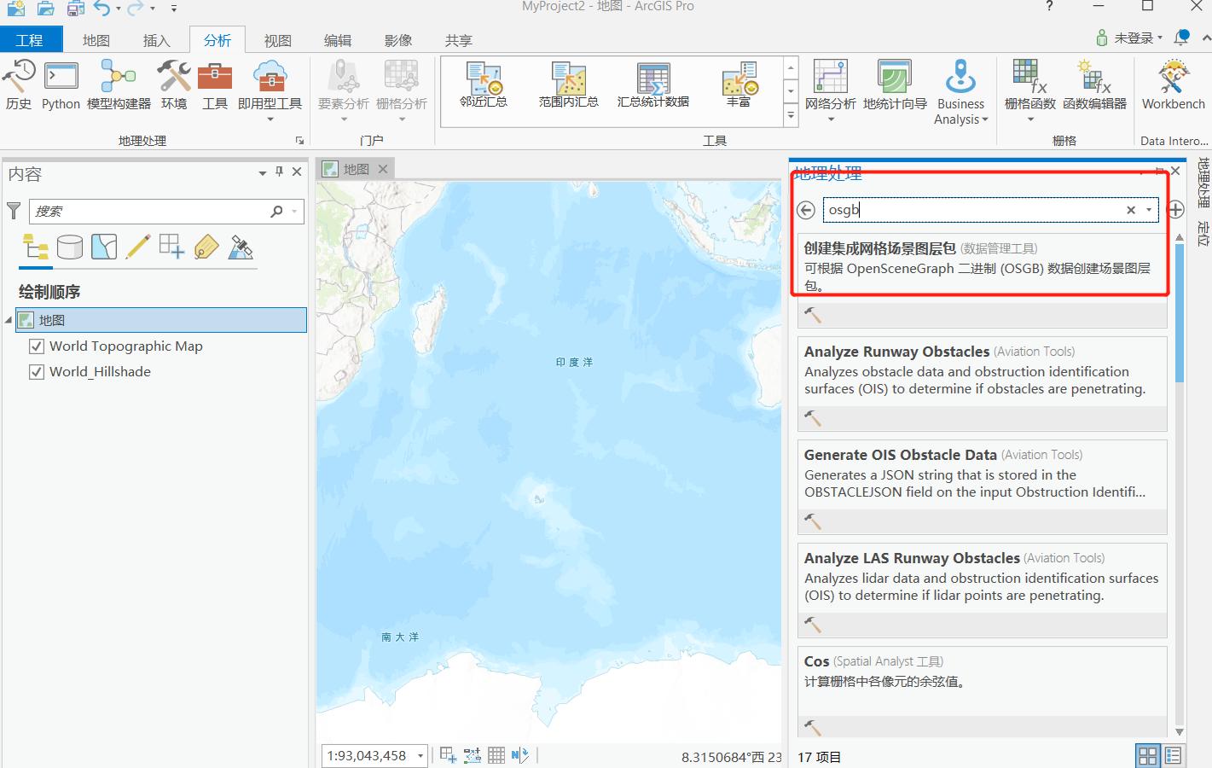Open the map scale dropdown

click(420, 756)
